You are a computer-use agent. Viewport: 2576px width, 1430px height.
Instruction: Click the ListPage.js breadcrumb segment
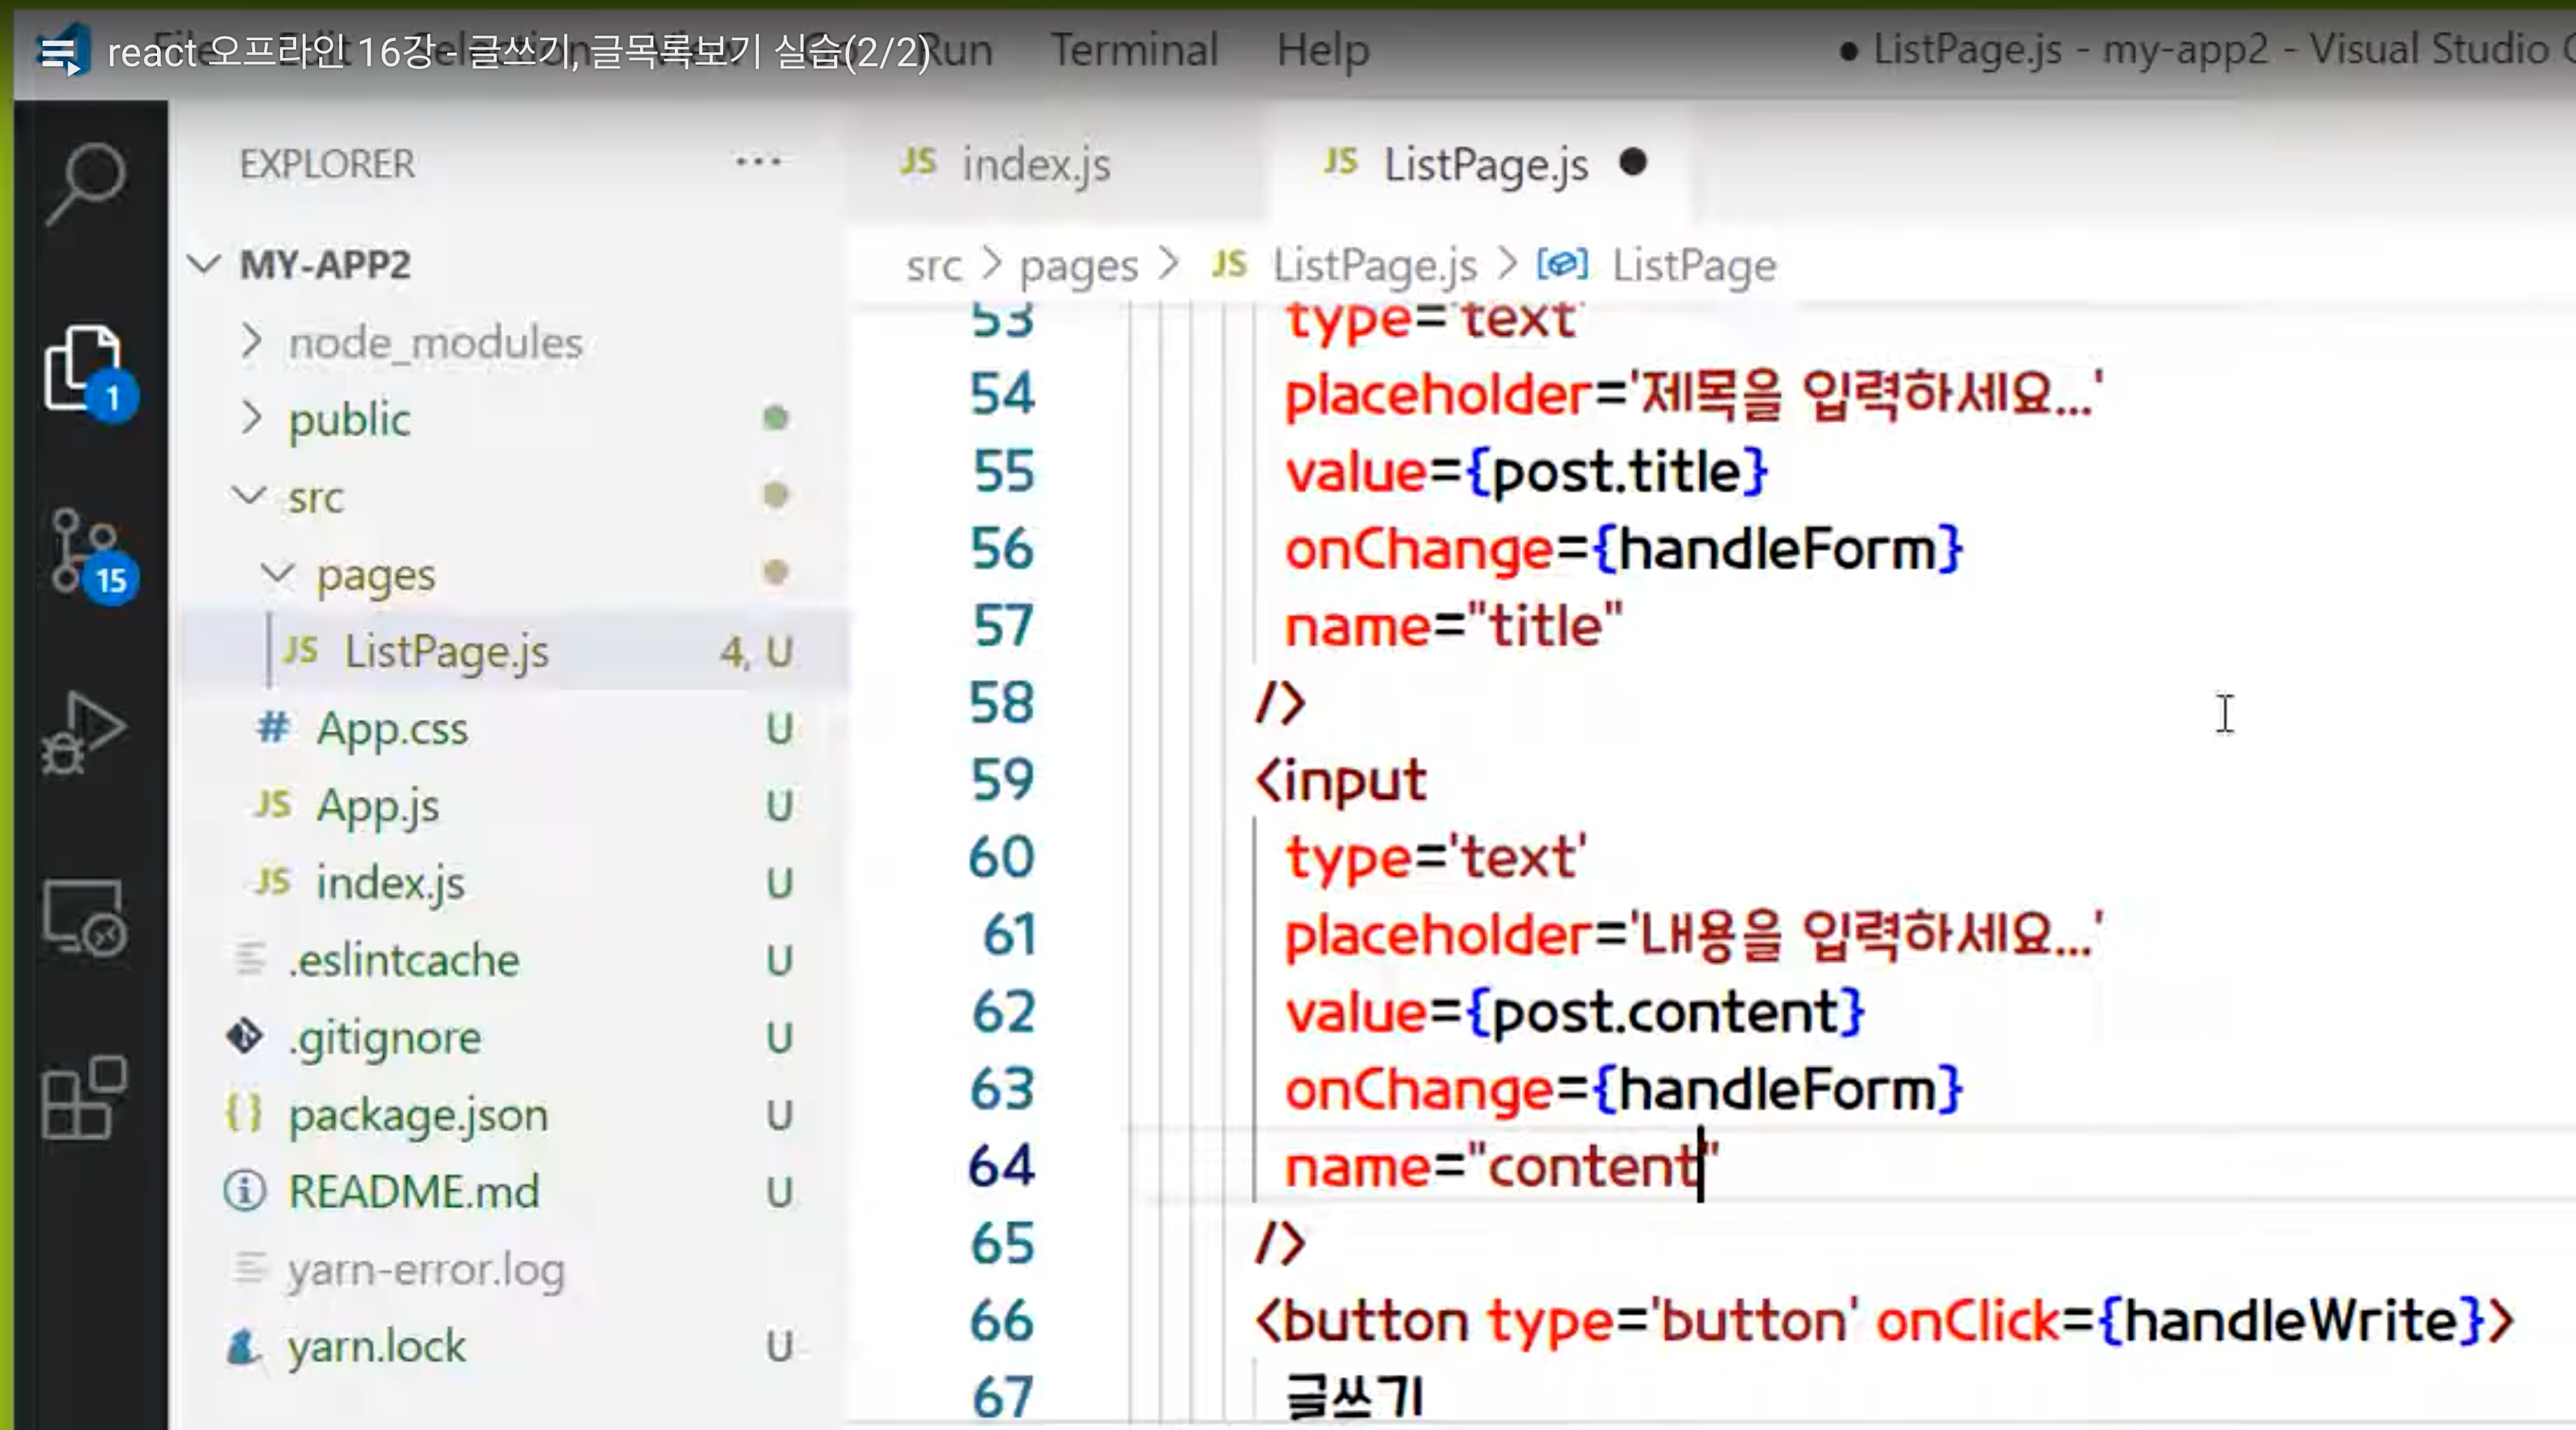click(x=1375, y=266)
